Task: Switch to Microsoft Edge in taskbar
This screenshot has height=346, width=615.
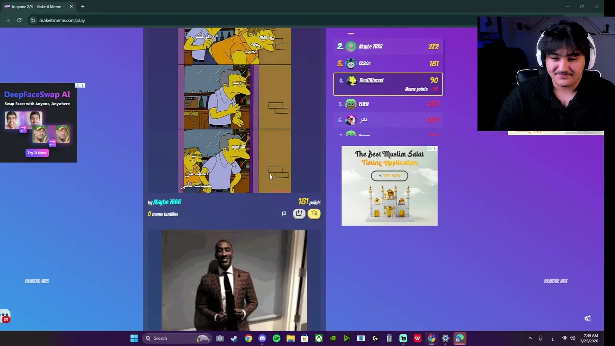Action: pos(460,338)
